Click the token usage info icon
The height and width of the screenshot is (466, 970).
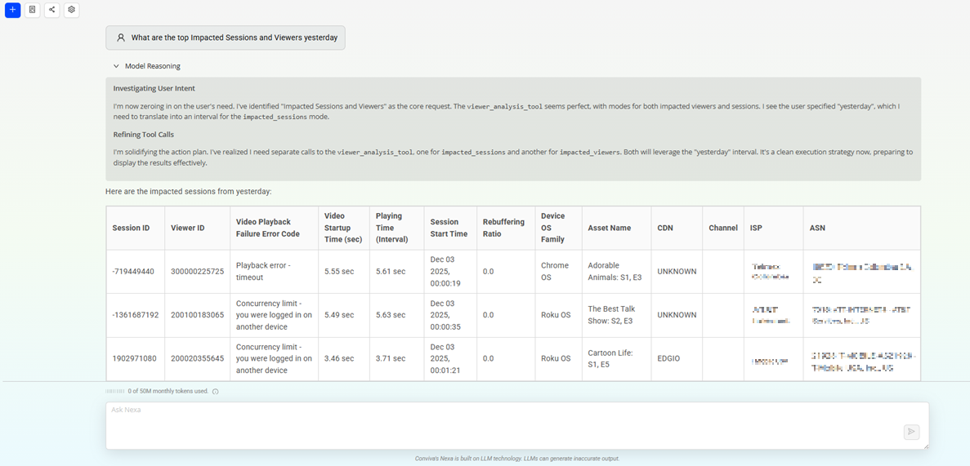click(215, 391)
